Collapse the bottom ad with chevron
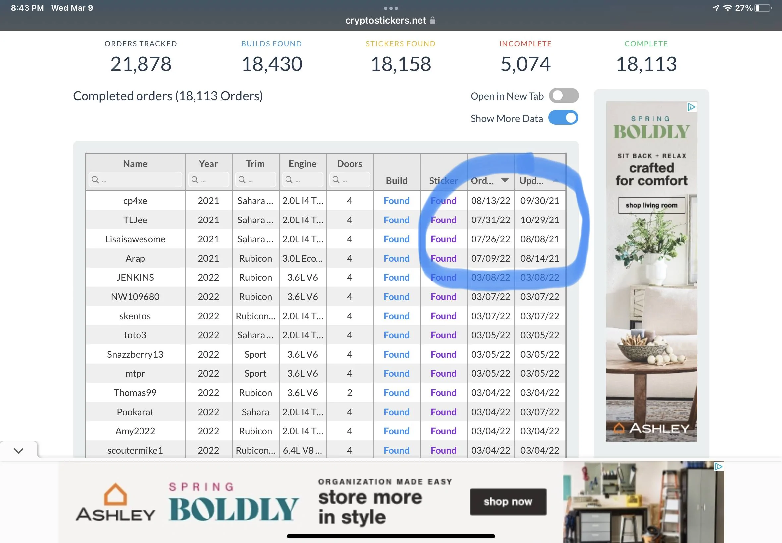This screenshot has width=782, height=543. [x=19, y=451]
